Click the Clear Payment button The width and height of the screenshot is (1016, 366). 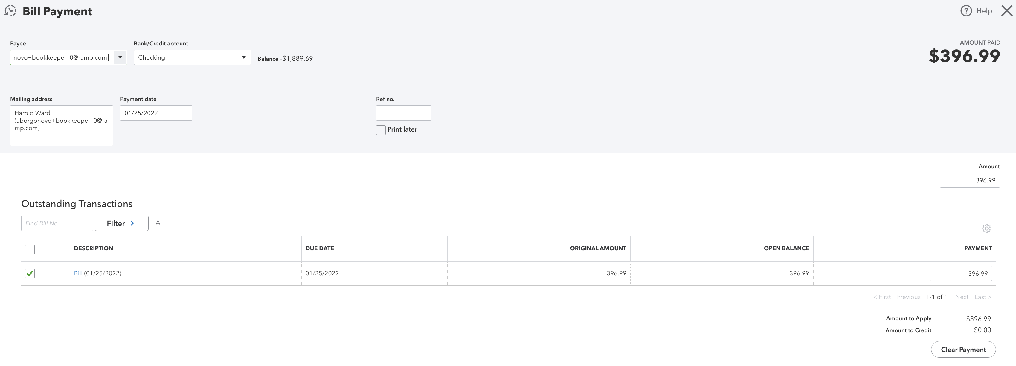pos(963,350)
